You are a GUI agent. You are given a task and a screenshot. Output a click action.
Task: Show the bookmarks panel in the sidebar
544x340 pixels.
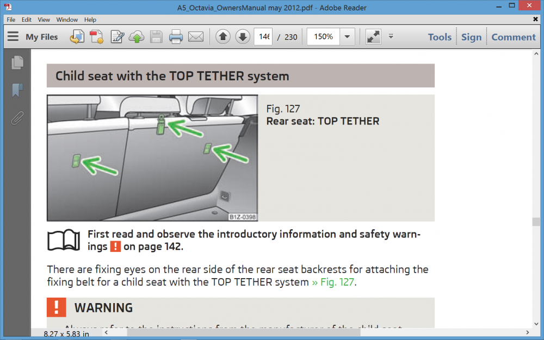pyautogui.click(x=17, y=90)
